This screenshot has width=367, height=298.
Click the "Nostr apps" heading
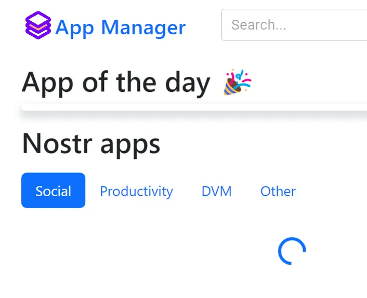tap(91, 144)
